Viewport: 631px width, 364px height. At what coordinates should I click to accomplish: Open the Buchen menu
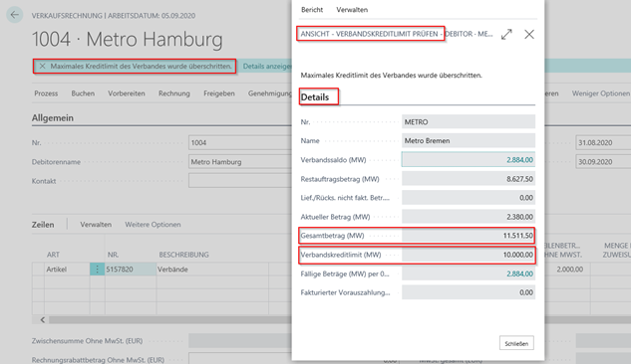click(x=83, y=93)
